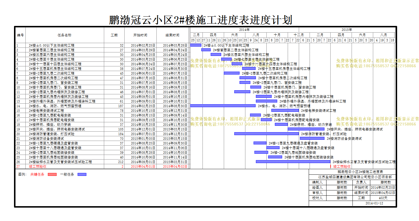Click duration value 78

point(121,111)
